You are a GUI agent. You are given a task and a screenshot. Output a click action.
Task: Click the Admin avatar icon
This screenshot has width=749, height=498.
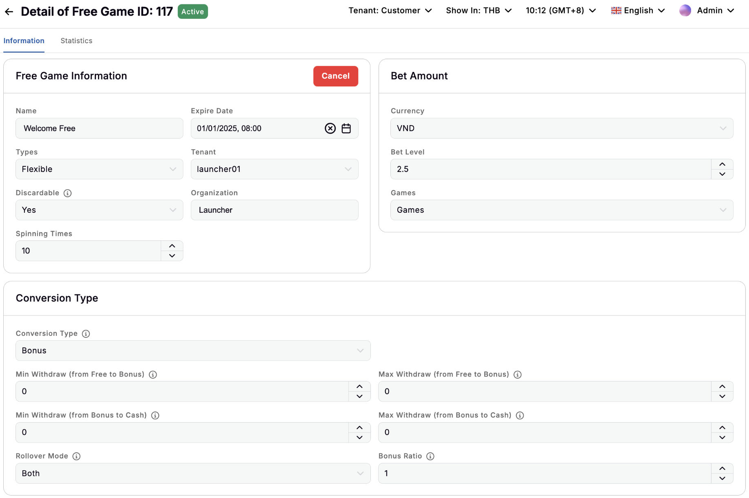coord(685,11)
